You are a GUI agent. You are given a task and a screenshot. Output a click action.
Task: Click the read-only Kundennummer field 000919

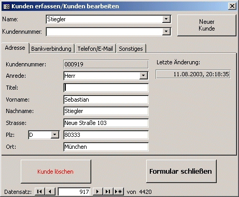(106, 64)
